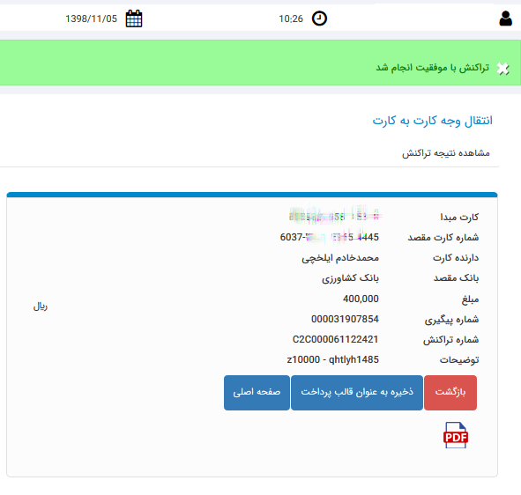Click the amount value 400,000

(x=361, y=299)
